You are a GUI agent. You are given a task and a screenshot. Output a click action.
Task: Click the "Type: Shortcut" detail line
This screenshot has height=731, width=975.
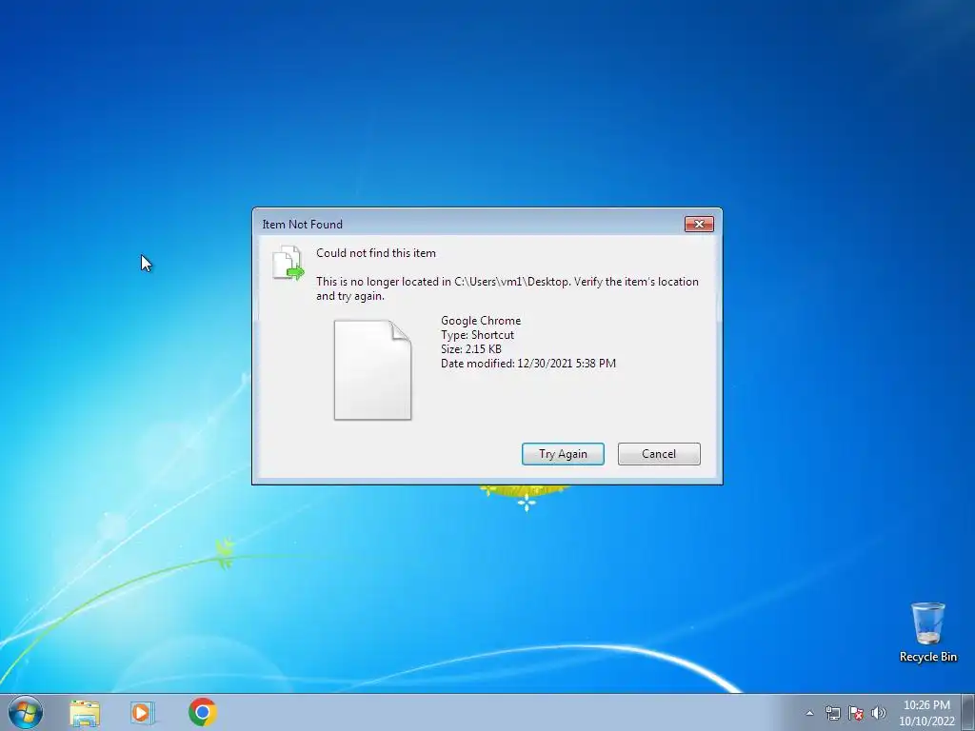pos(478,335)
